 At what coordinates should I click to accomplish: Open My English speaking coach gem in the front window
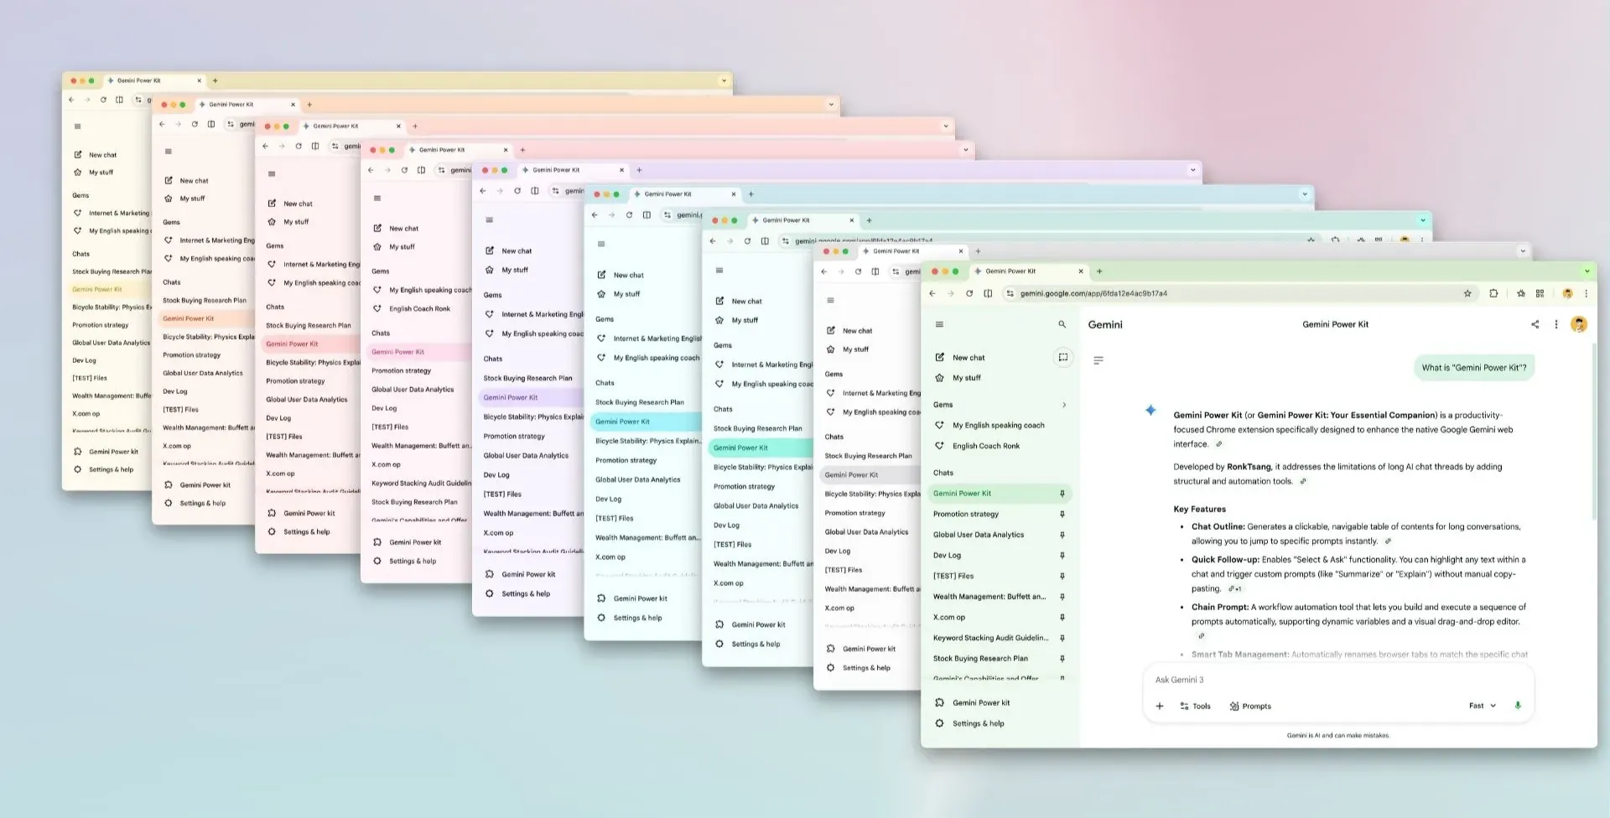pos(998,425)
